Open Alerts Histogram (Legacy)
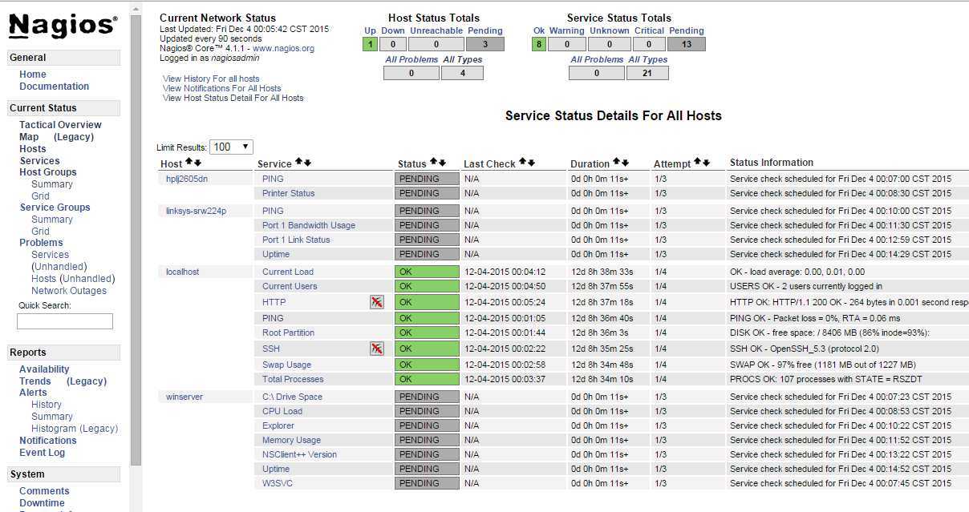The width and height of the screenshot is (969, 512). click(75, 429)
